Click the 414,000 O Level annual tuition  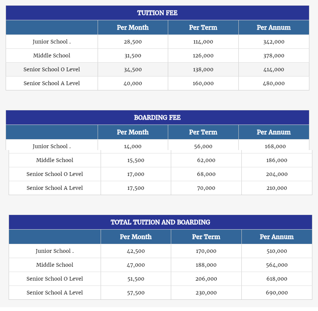[x=274, y=69]
